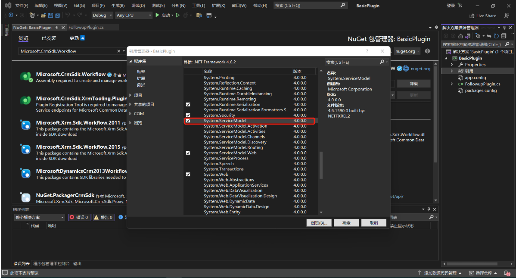Expand FollowupPlugin.cs in Solution Explorer
The width and height of the screenshot is (516, 278).
coord(452,84)
